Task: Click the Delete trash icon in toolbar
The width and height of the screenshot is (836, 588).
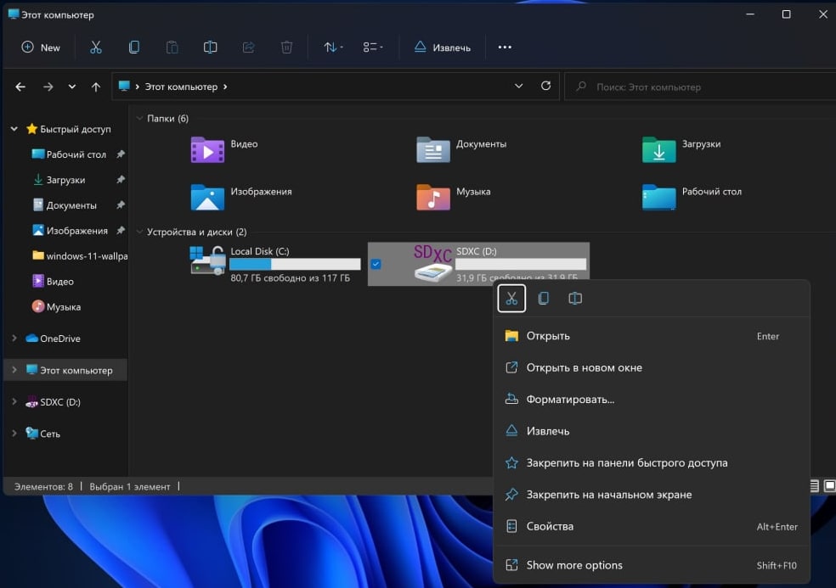Action: 287,48
